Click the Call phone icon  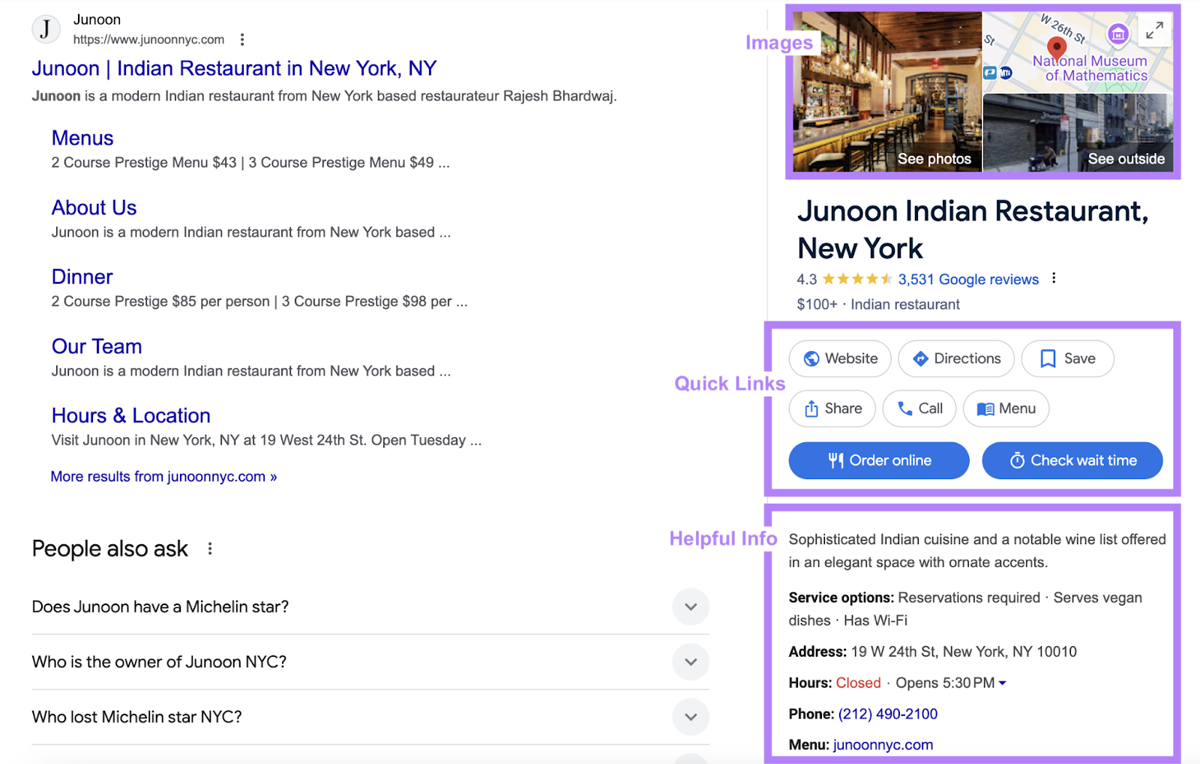905,409
